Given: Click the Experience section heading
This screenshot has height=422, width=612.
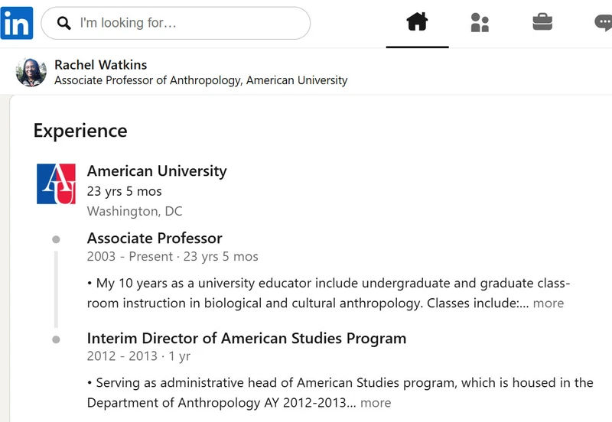Looking at the screenshot, I should [x=80, y=131].
